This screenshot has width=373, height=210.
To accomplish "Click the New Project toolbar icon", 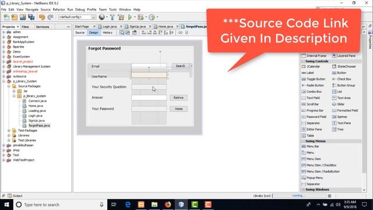I will 15,17.
